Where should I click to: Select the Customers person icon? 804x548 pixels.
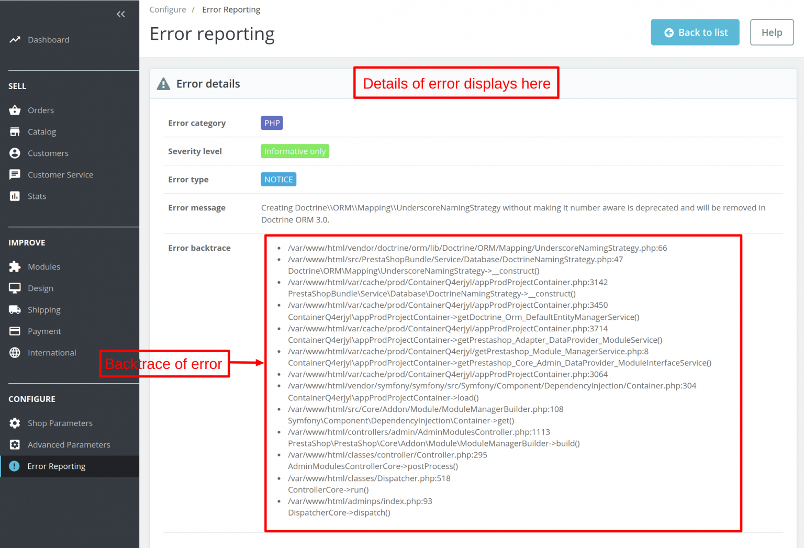click(15, 153)
